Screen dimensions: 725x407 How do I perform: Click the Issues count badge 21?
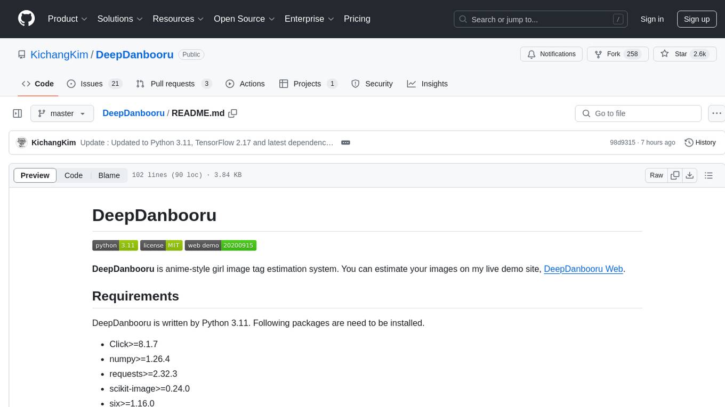(x=115, y=84)
